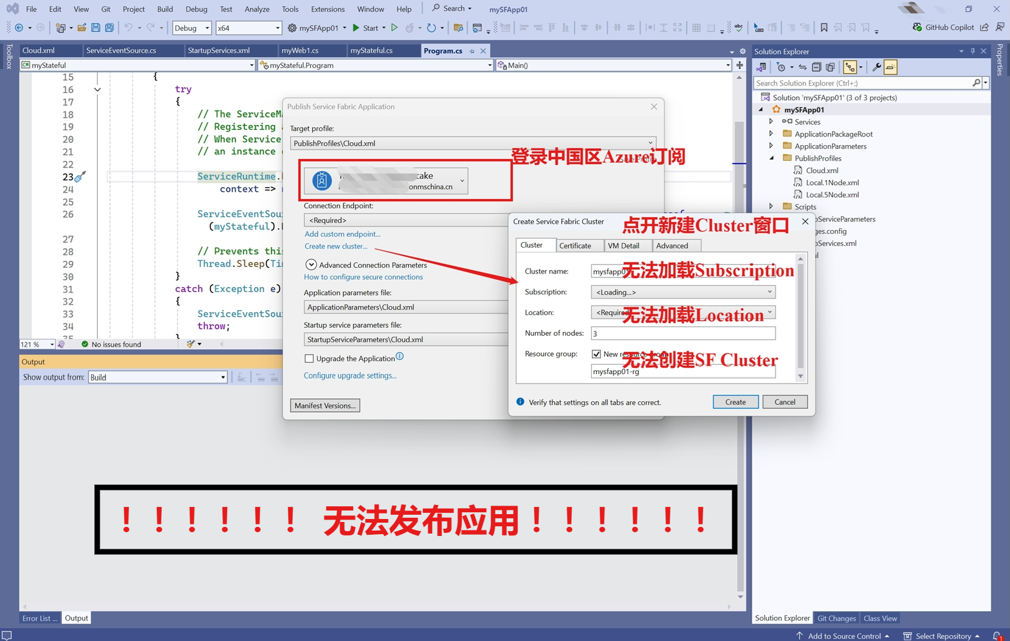Click the Collapse All icon in Solution Explorer

click(817, 67)
